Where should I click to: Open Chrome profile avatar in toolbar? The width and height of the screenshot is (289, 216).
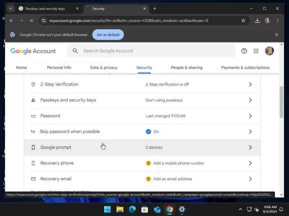pos(267,21)
